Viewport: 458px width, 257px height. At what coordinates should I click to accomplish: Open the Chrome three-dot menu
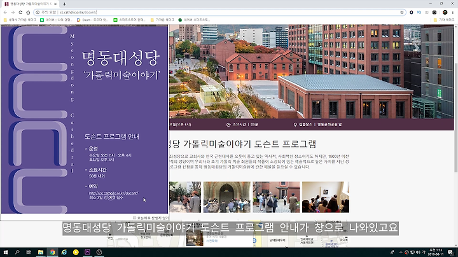coord(453,12)
